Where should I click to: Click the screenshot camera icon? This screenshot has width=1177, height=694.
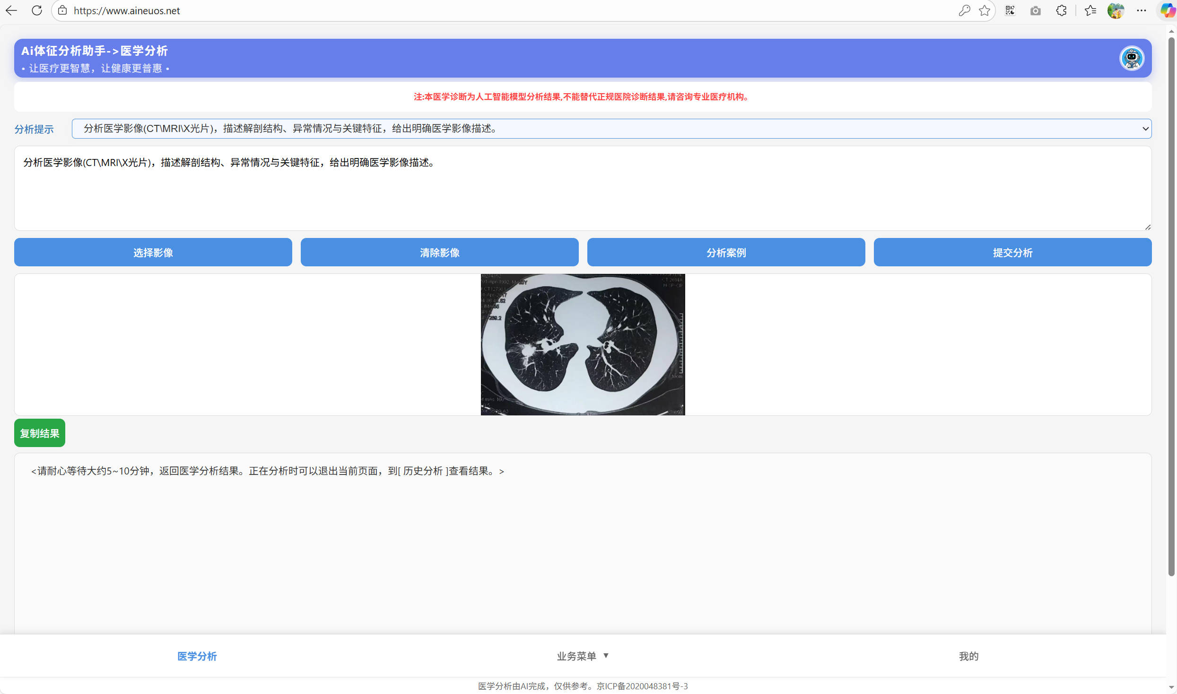tap(1036, 10)
